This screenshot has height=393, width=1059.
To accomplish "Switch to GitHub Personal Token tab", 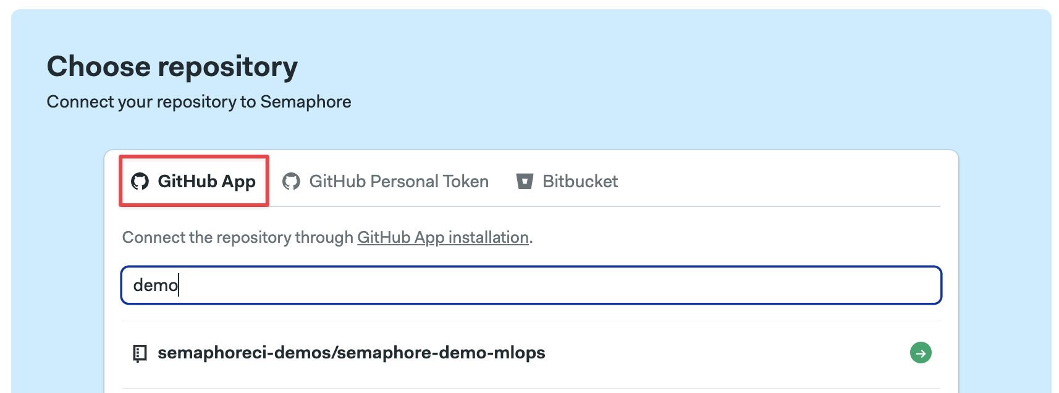I will click(x=386, y=181).
